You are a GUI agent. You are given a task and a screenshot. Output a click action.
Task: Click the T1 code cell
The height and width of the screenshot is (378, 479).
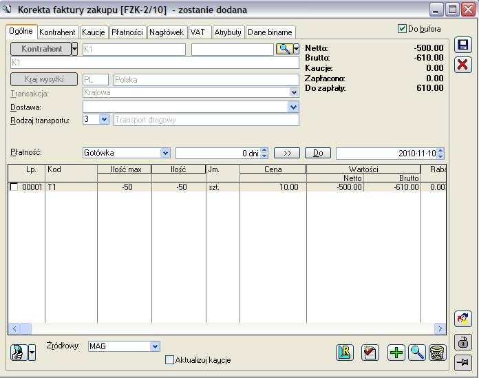tap(71, 187)
